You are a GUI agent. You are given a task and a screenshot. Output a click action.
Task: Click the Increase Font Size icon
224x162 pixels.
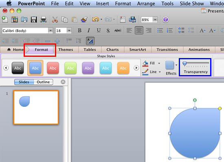point(202,30)
